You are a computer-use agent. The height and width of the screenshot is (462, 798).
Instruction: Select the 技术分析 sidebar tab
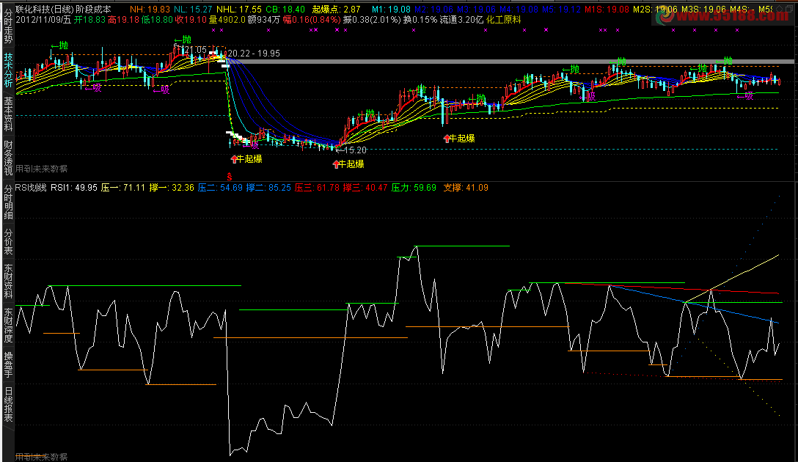coord(8,70)
